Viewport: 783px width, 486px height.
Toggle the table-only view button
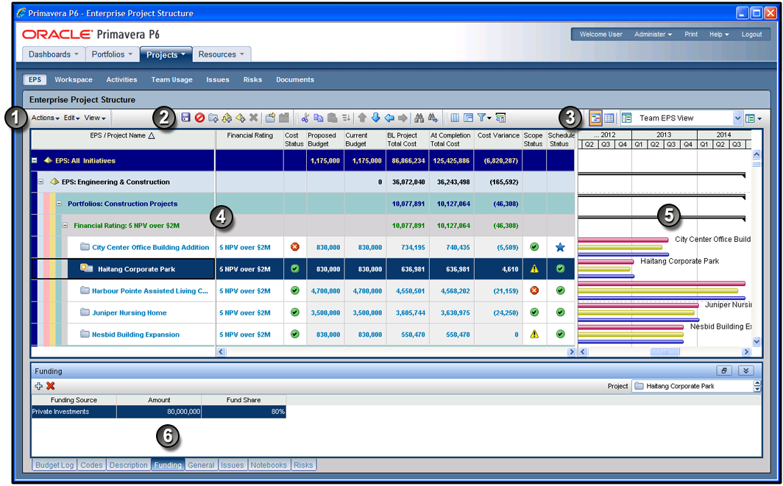[x=609, y=118]
